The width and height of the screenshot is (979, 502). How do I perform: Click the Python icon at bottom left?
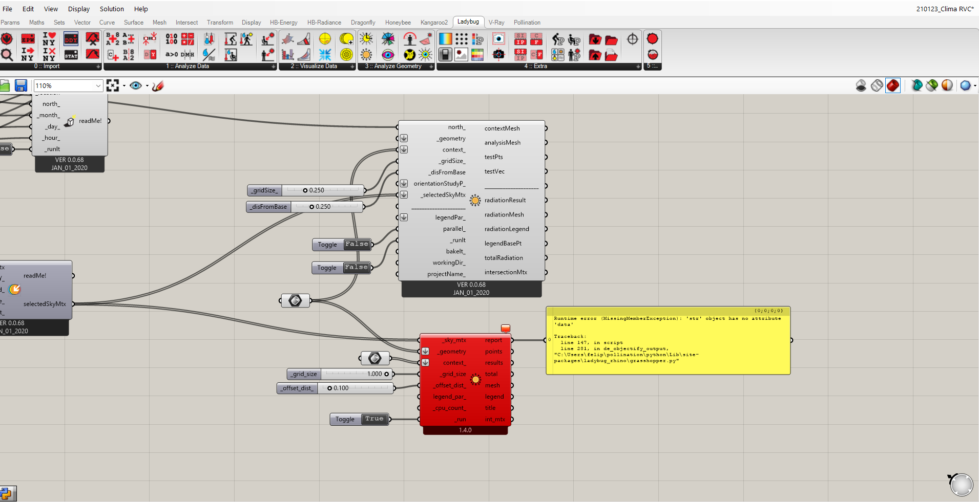(x=7, y=493)
